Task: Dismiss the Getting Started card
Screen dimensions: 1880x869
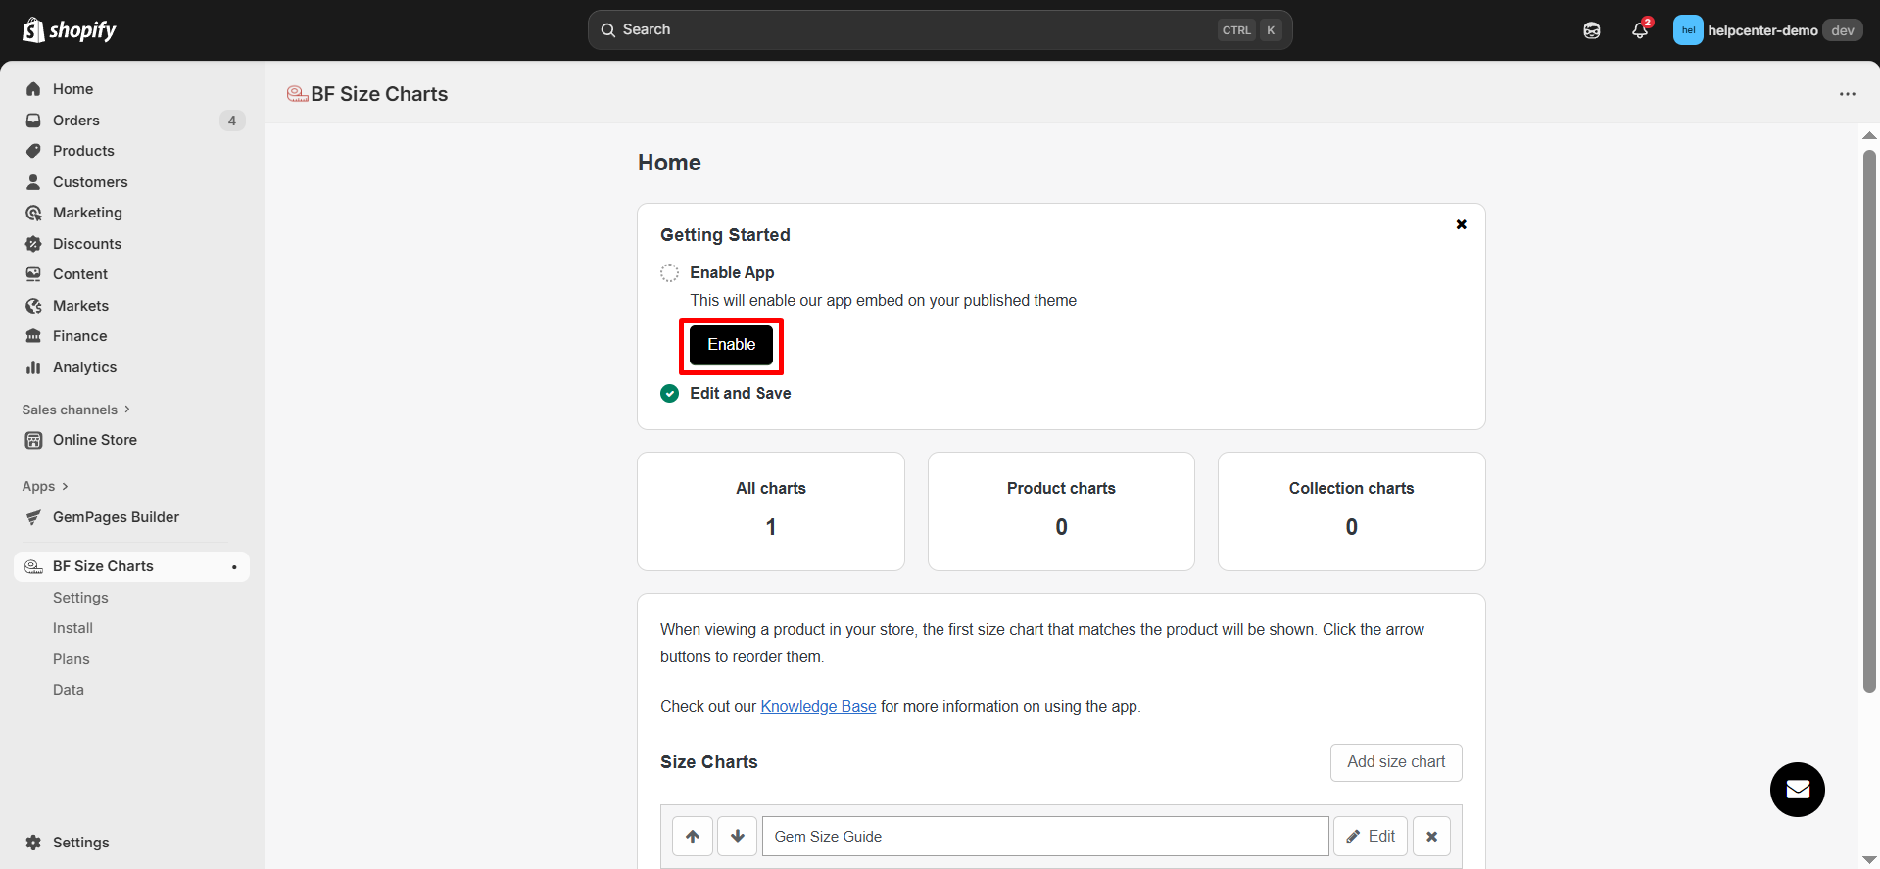Action: [1461, 224]
